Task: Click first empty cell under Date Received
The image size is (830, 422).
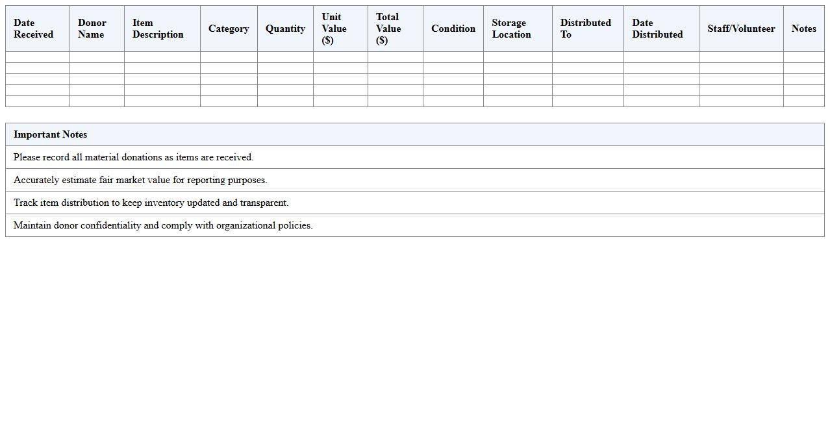Action: (38, 57)
